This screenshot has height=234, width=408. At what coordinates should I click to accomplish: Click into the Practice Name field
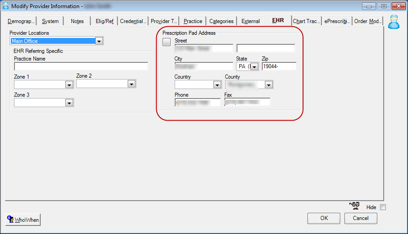(x=81, y=66)
